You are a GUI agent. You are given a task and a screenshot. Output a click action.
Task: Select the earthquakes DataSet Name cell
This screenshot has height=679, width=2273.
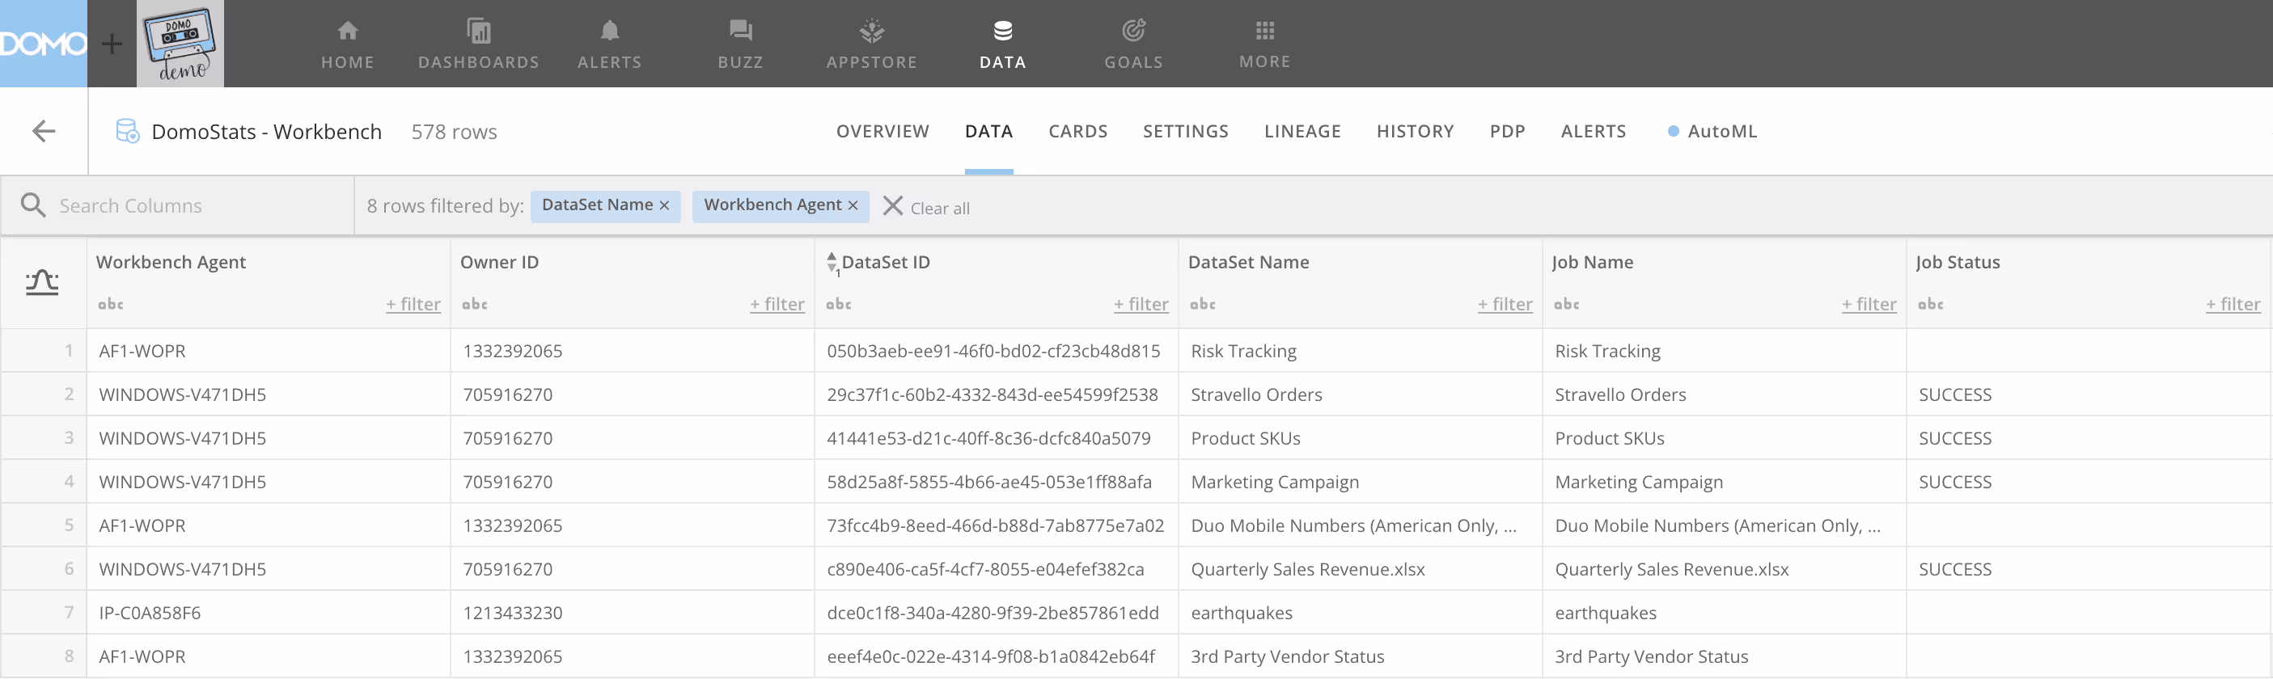click(x=1360, y=613)
